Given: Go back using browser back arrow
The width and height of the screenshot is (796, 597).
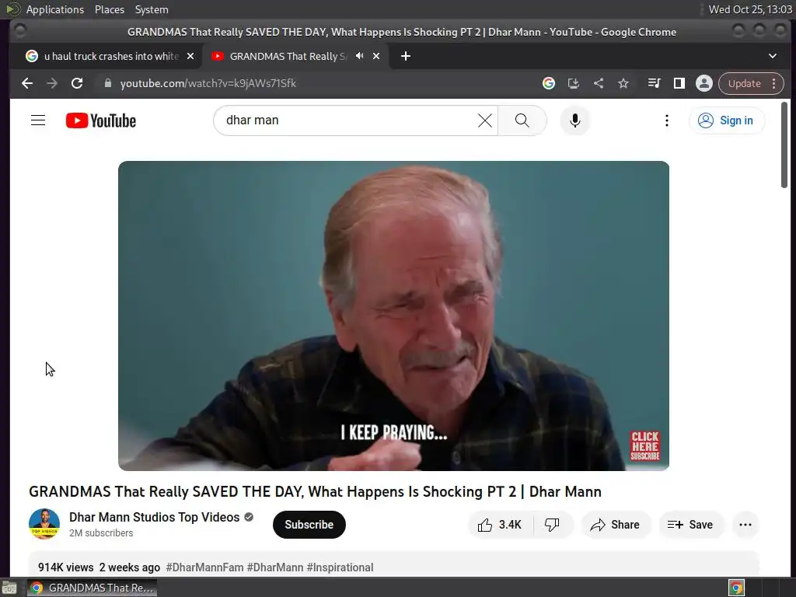Looking at the screenshot, I should point(27,83).
